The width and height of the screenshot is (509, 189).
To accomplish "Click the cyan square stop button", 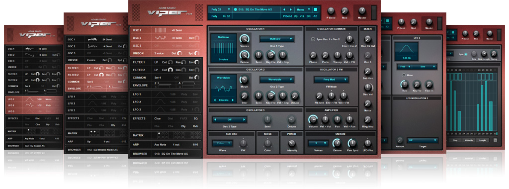I will coord(316,9).
